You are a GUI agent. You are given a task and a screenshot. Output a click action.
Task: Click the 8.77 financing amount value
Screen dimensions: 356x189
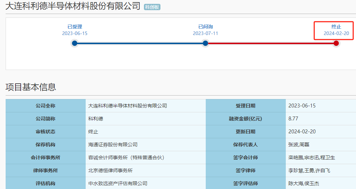[x=293, y=119]
